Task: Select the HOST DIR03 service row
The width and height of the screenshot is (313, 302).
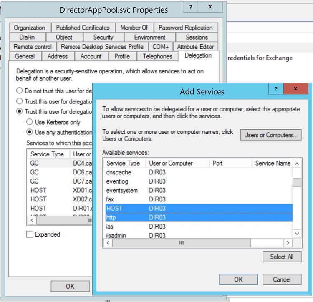Action: click(199, 208)
